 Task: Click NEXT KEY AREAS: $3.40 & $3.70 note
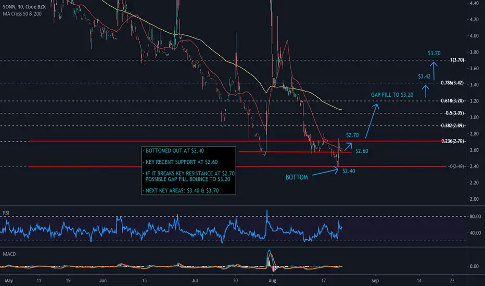(x=182, y=191)
